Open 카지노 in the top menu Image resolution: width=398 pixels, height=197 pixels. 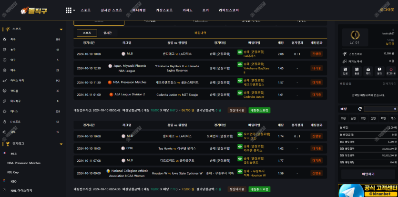pyautogui.click(x=188, y=10)
